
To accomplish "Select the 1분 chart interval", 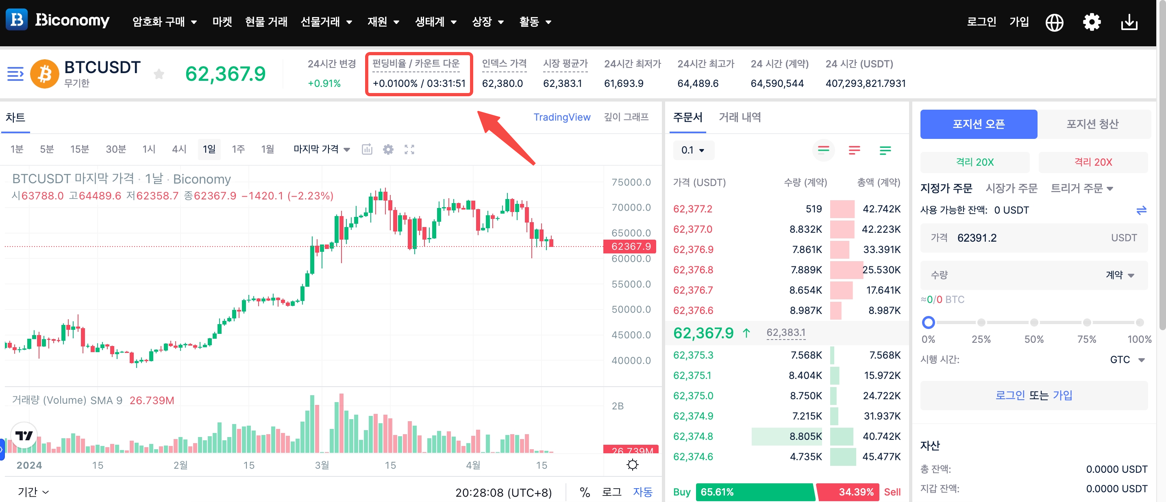I will coord(17,149).
